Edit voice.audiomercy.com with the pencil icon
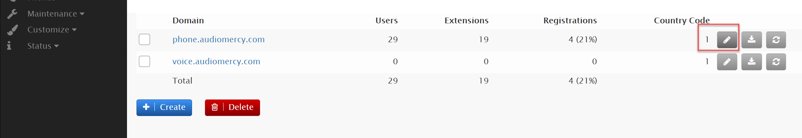 727,62
